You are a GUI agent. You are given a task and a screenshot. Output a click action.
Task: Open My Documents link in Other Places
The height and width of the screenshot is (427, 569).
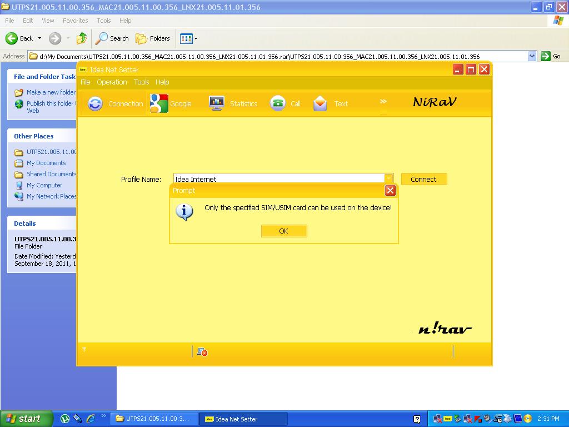point(46,163)
